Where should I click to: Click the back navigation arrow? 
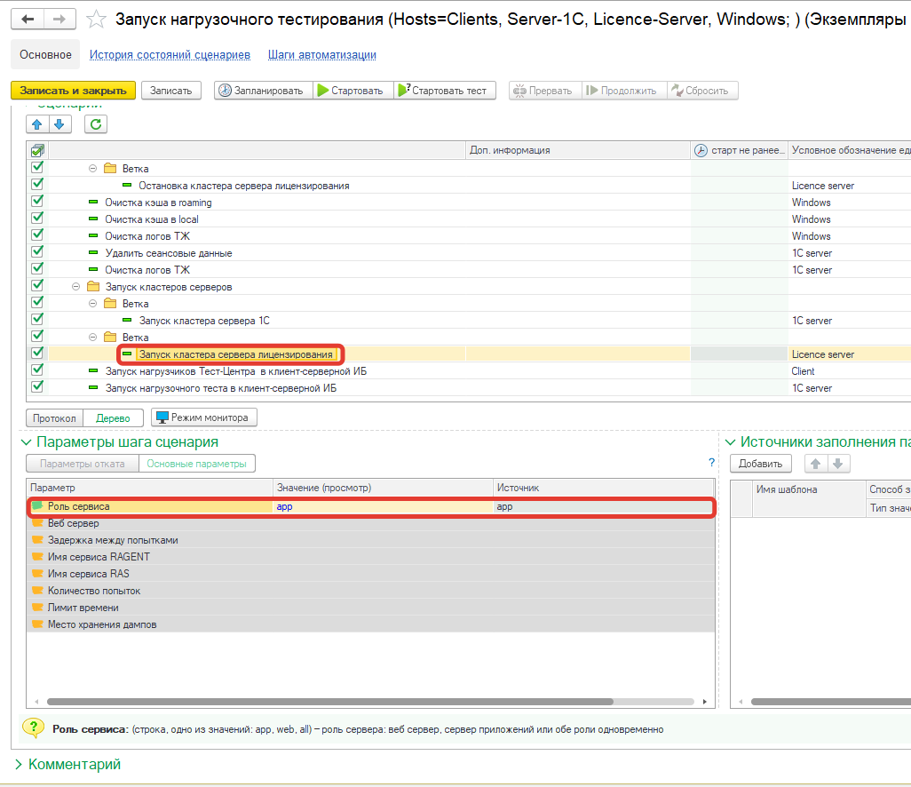(x=28, y=20)
